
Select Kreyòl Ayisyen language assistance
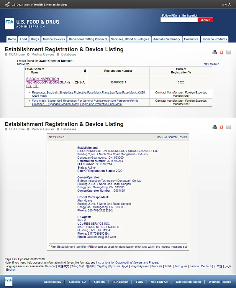click(x=140, y=266)
